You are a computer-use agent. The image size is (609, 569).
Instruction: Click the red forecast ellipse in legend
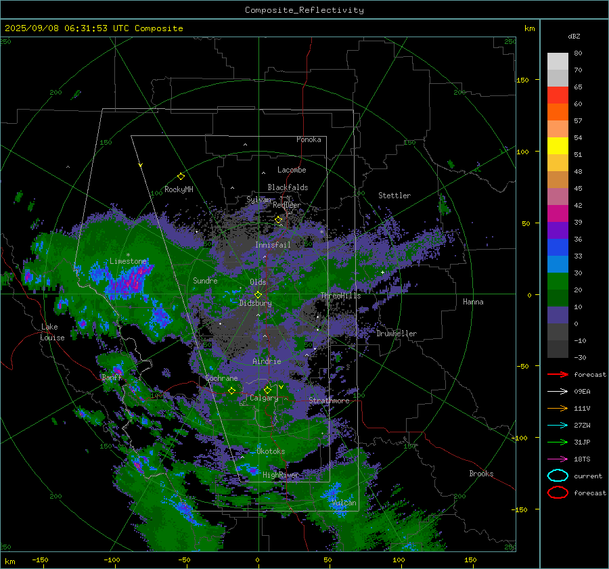558,493
